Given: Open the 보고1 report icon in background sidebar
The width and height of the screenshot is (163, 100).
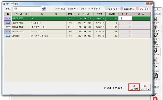Looking at the screenshot, I should click(x=155, y=83).
